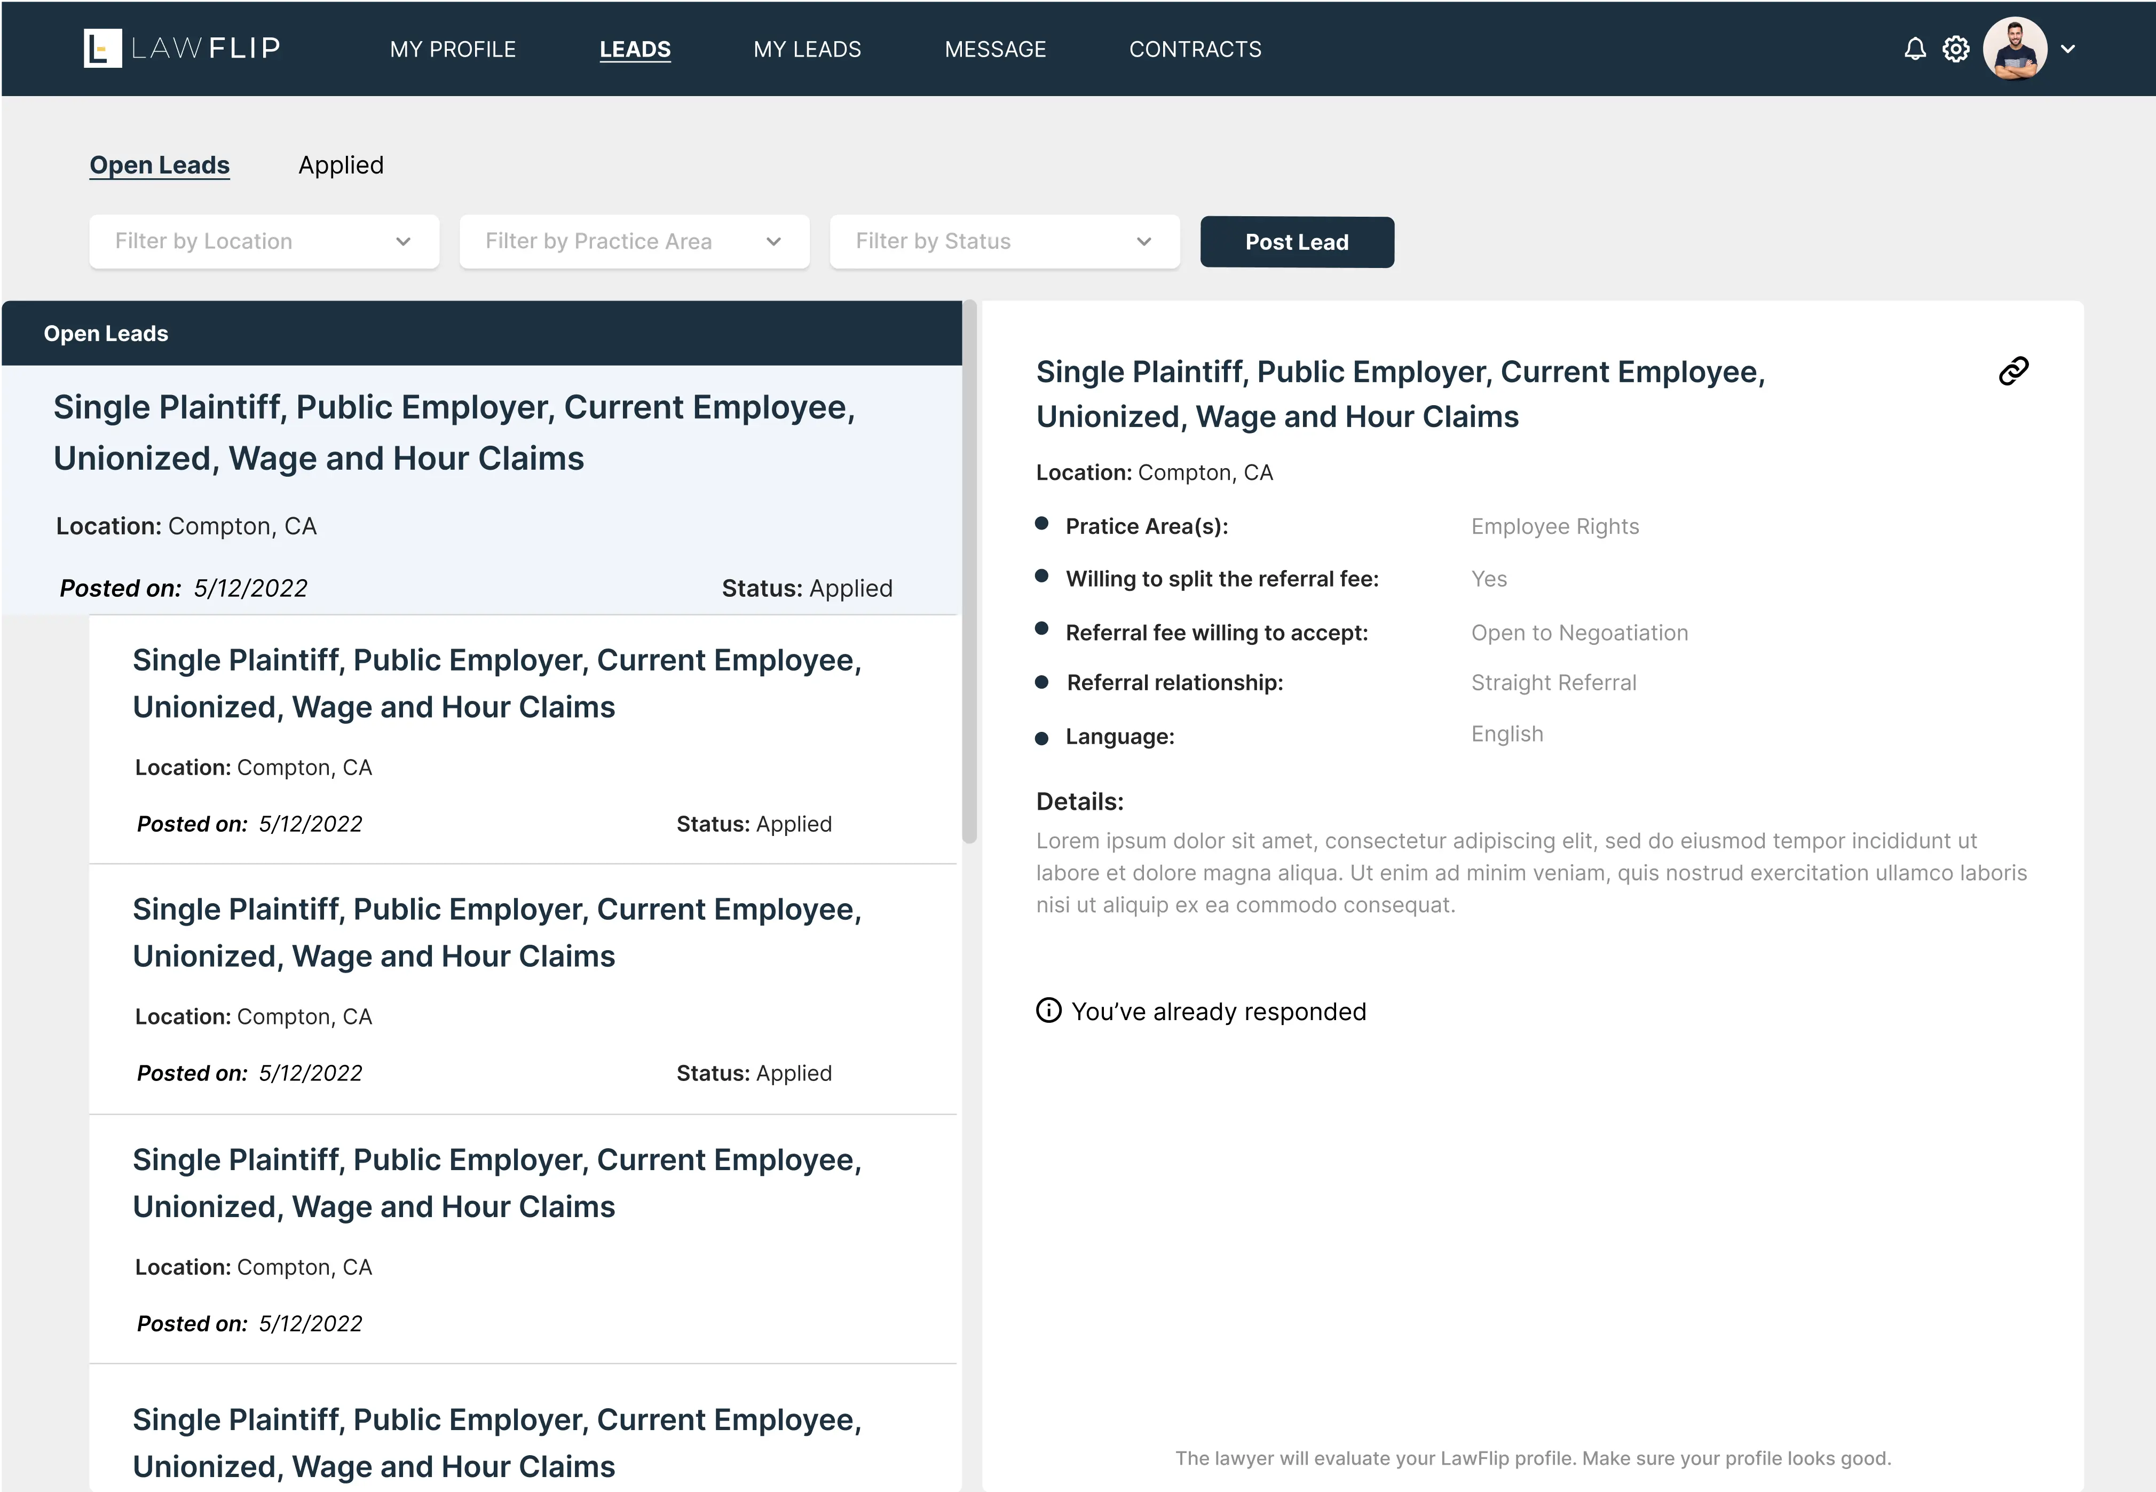Open the notifications bell
This screenshot has width=2156, height=1492.
pos(1915,49)
